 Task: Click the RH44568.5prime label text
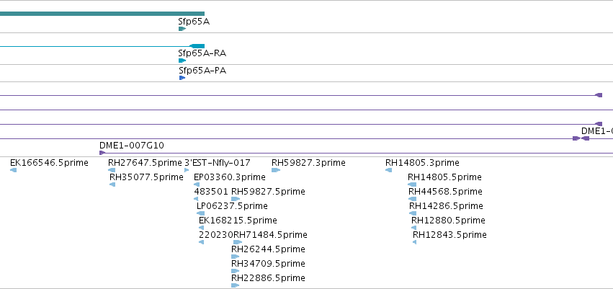tap(445, 192)
